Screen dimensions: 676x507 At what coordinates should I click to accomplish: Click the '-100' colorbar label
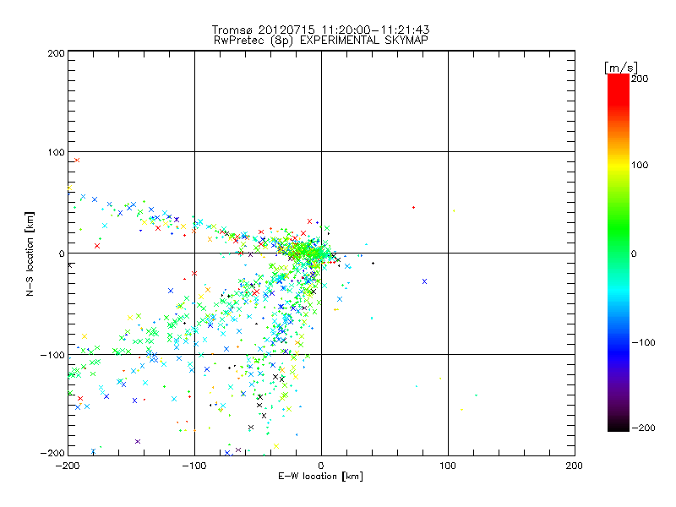point(643,342)
